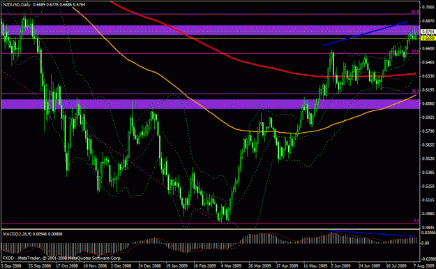Screen dimensions: 436x269
Task: Select the 0.5655 price axis label
Action: click(428, 145)
